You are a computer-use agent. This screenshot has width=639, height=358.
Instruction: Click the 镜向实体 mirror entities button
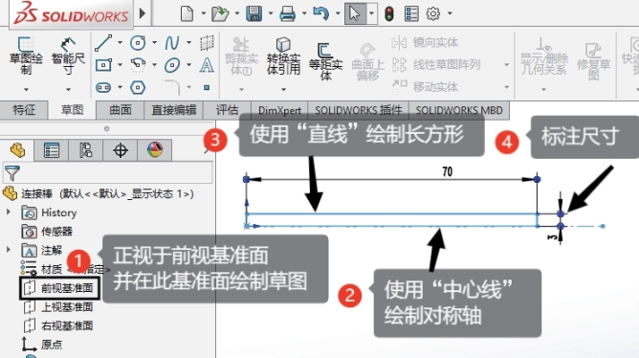point(425,42)
